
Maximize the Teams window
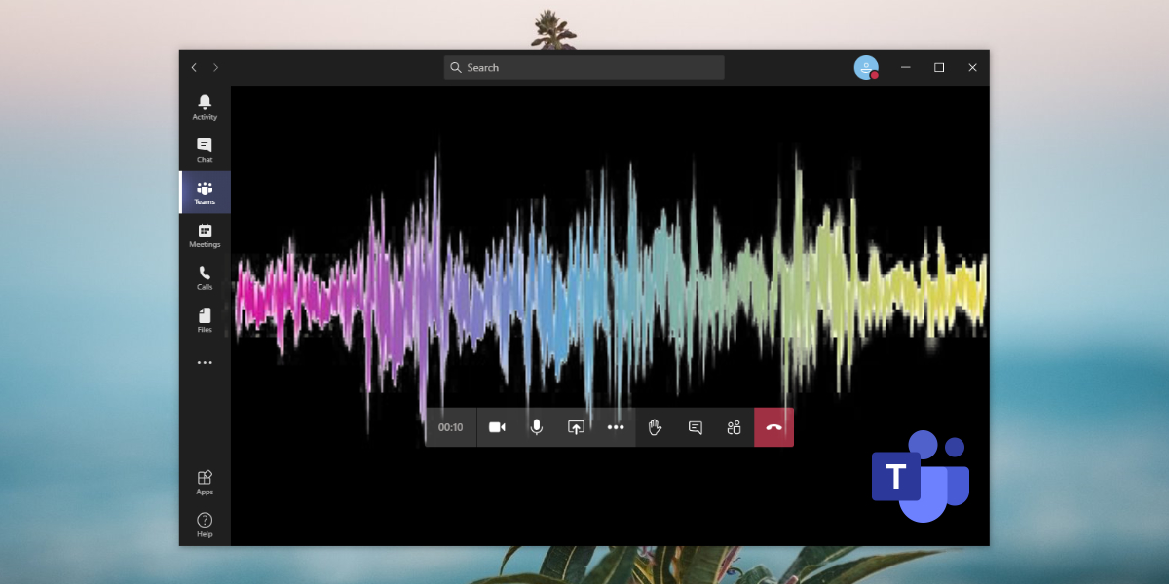(939, 67)
